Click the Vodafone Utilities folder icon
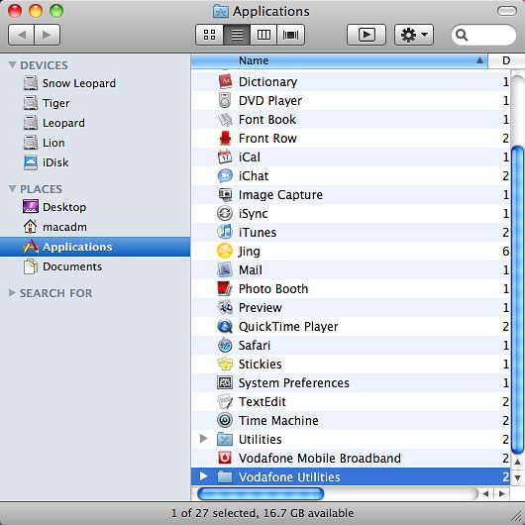 pyautogui.click(x=225, y=476)
